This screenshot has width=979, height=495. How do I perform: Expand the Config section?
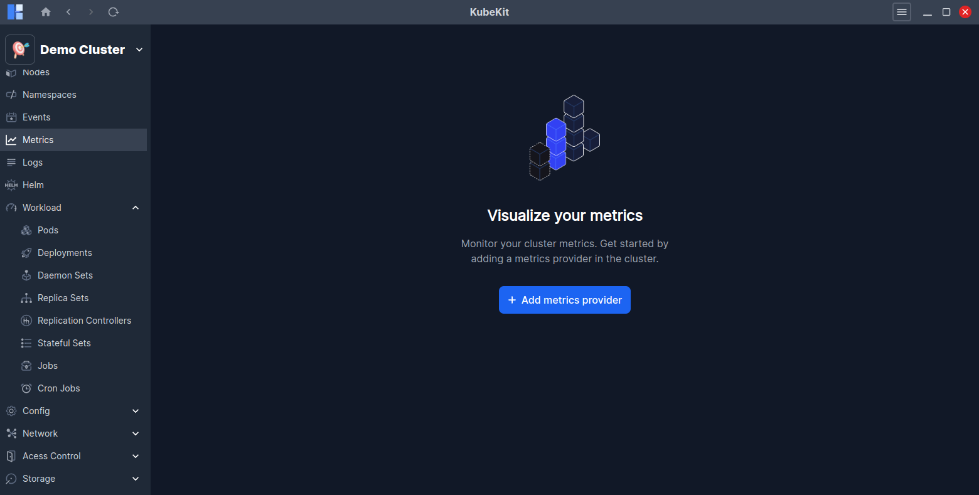click(x=136, y=410)
